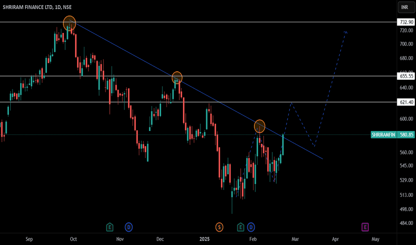Select the latest green candle at 580.85
Viewport: 416px width, 245px height.
(x=283, y=145)
